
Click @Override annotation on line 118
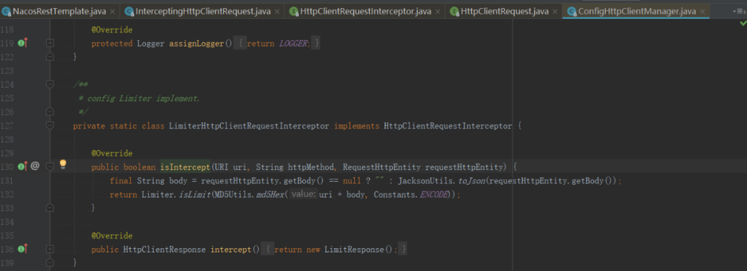tap(112, 30)
